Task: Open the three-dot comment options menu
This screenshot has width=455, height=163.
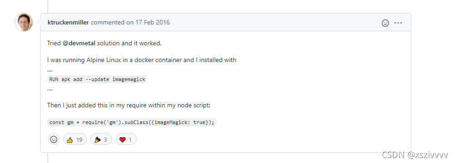Action: click(x=398, y=23)
